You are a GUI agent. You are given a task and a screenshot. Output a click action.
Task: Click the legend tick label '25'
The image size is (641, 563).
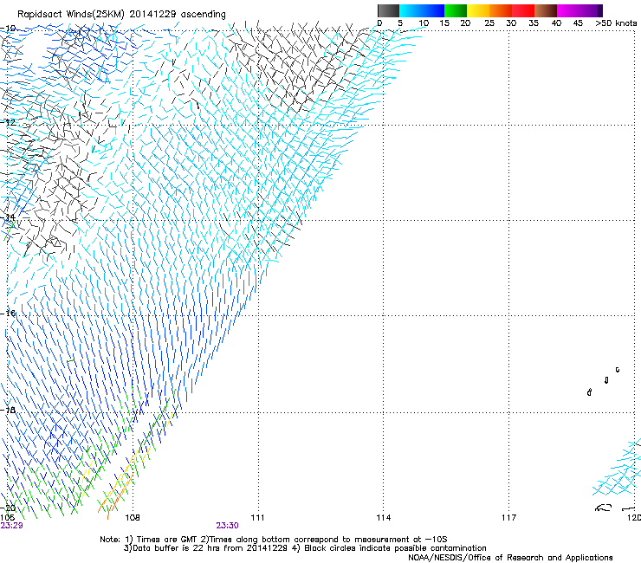(489, 23)
